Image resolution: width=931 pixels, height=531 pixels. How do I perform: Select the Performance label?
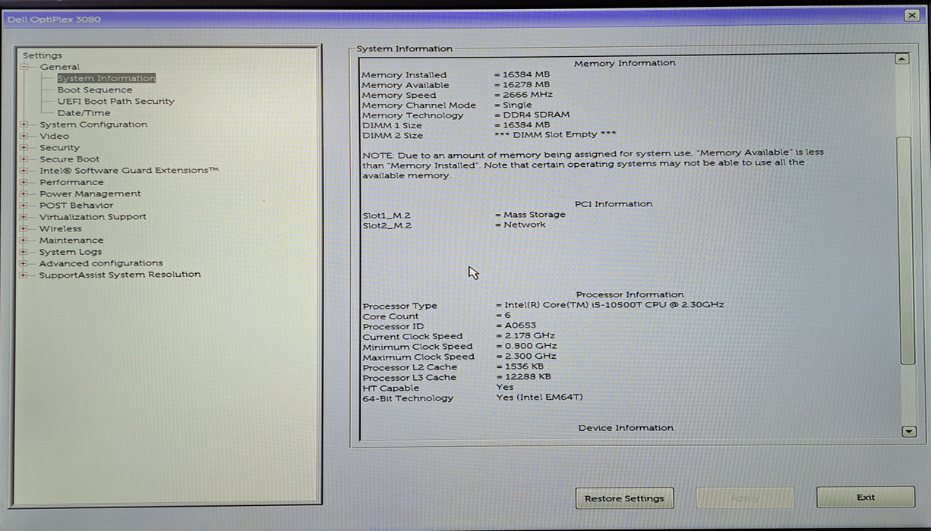pos(71,182)
